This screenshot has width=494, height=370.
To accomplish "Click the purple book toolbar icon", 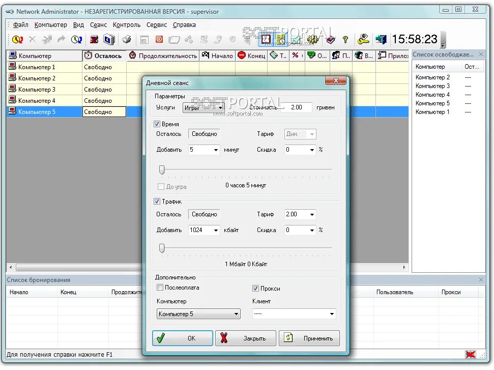I will click(330, 39).
